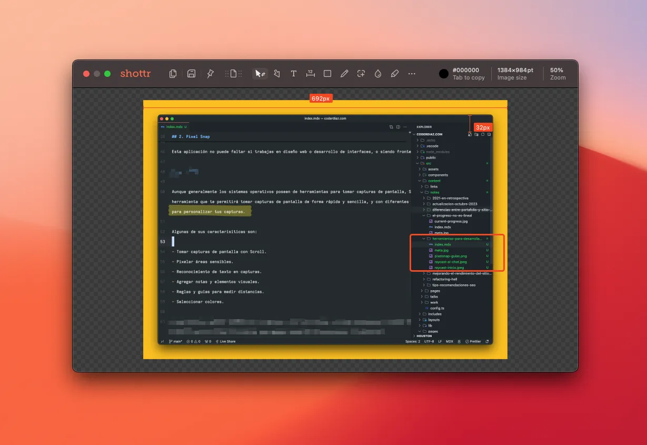Click the shottr app title
Screen dimensions: 647x445
(x=135, y=74)
